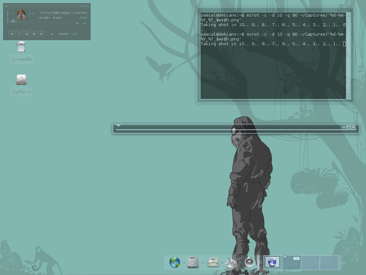Screen dimensions: 366x275
Task: Click the panel's right edge grip handle
Action: coord(340,262)
